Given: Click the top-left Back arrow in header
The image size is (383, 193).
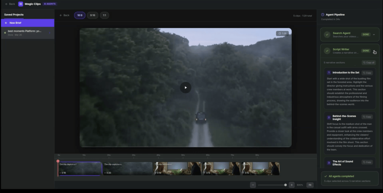Looking at the screenshot, I should click(10, 4).
